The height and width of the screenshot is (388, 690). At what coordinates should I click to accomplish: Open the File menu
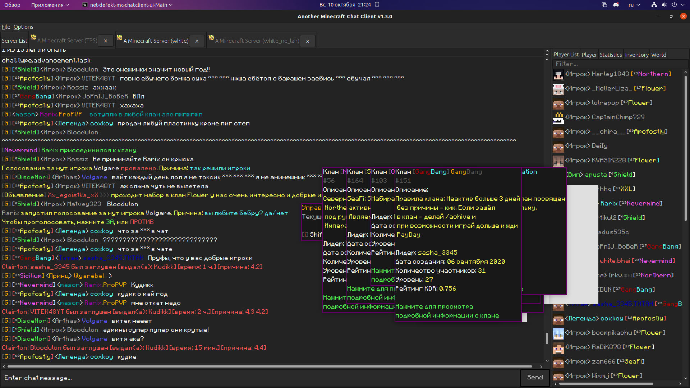coord(6,27)
